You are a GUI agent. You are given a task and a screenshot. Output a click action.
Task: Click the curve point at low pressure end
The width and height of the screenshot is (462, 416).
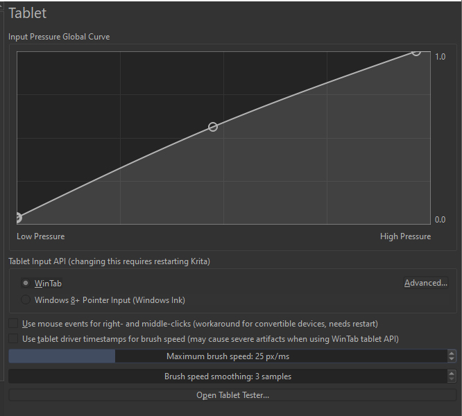(x=18, y=218)
